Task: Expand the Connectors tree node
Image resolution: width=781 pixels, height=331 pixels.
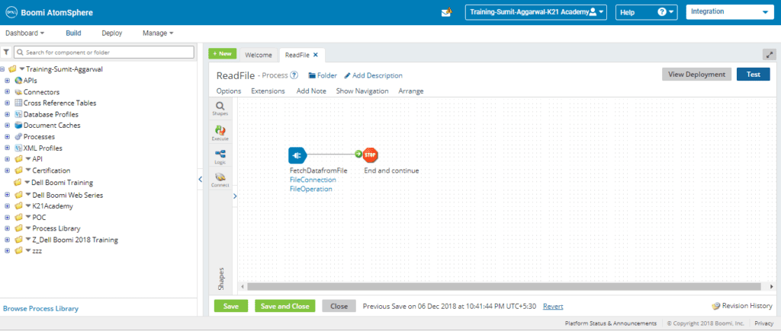Action: coord(7,92)
